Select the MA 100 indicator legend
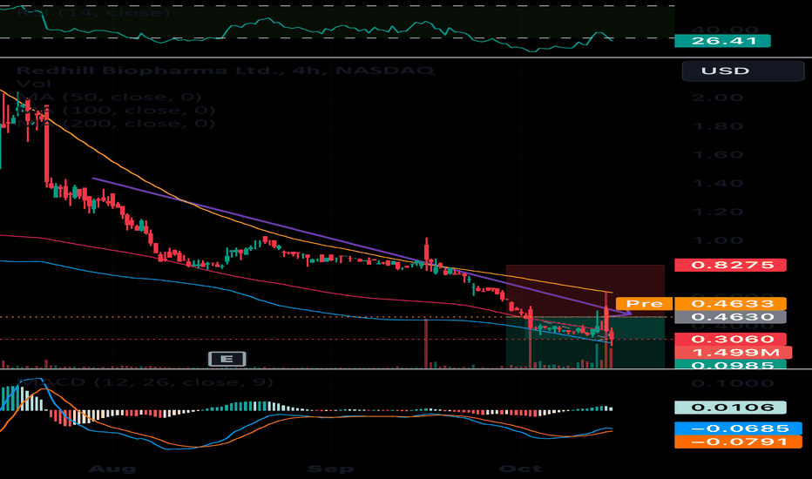 (x=116, y=111)
